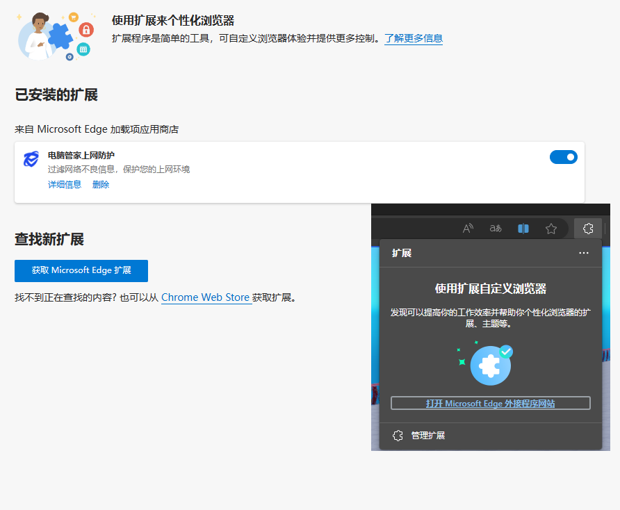The image size is (620, 510).
Task: Click 查找新扩展 heading
Action: click(x=49, y=240)
